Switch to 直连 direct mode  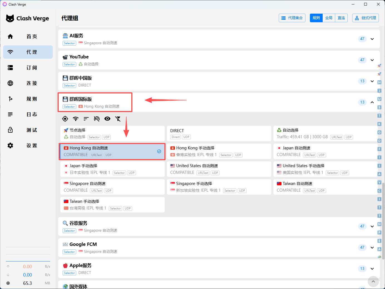(x=341, y=18)
